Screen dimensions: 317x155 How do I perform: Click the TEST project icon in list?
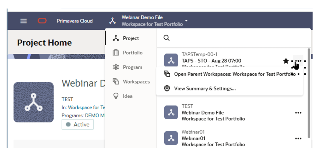(171, 113)
